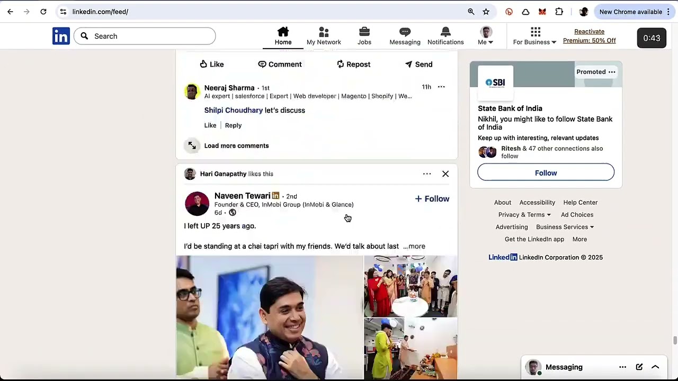Open Accessibility footer link

point(537,202)
